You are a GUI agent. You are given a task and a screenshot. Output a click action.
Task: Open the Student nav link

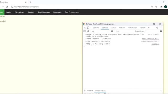[x=31, y=12]
